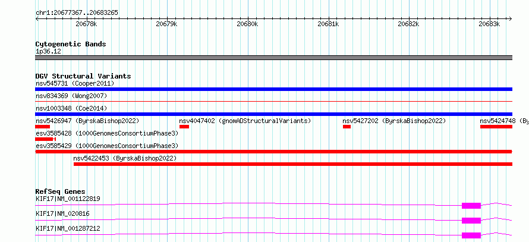Click the 20681k ruler tick label
This screenshot has width=529, height=242.
328,24
